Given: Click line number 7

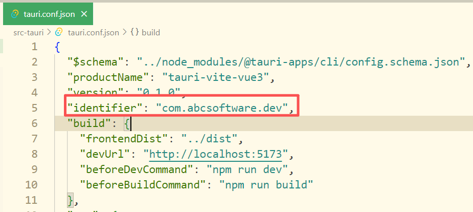Looking at the screenshot, I should pos(34,139).
